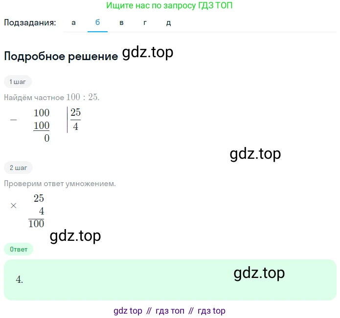
Task: Click the gdz.top watermark beside the long division
Action: pyautogui.click(x=255, y=154)
